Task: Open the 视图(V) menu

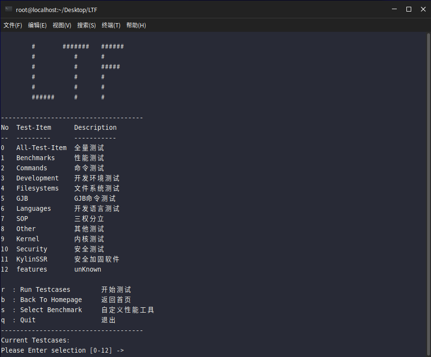Action: click(62, 25)
